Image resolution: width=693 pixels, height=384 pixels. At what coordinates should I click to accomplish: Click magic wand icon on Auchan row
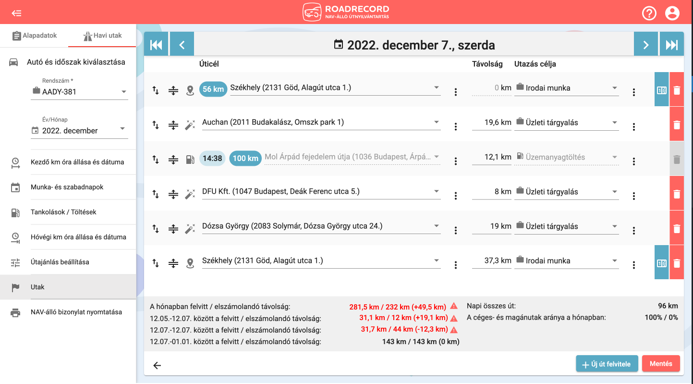tap(190, 125)
